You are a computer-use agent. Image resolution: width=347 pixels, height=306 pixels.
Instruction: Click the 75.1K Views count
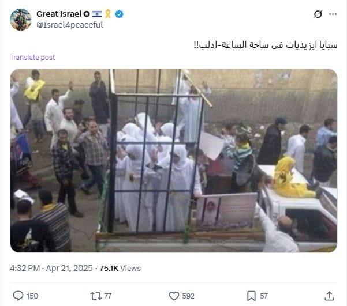120,268
